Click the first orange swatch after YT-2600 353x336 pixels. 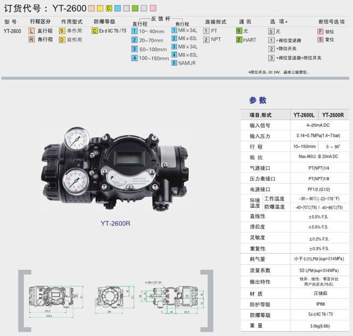[92, 8]
